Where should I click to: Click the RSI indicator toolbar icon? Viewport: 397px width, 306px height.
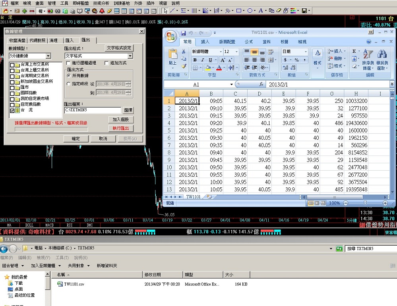(x=17, y=11)
